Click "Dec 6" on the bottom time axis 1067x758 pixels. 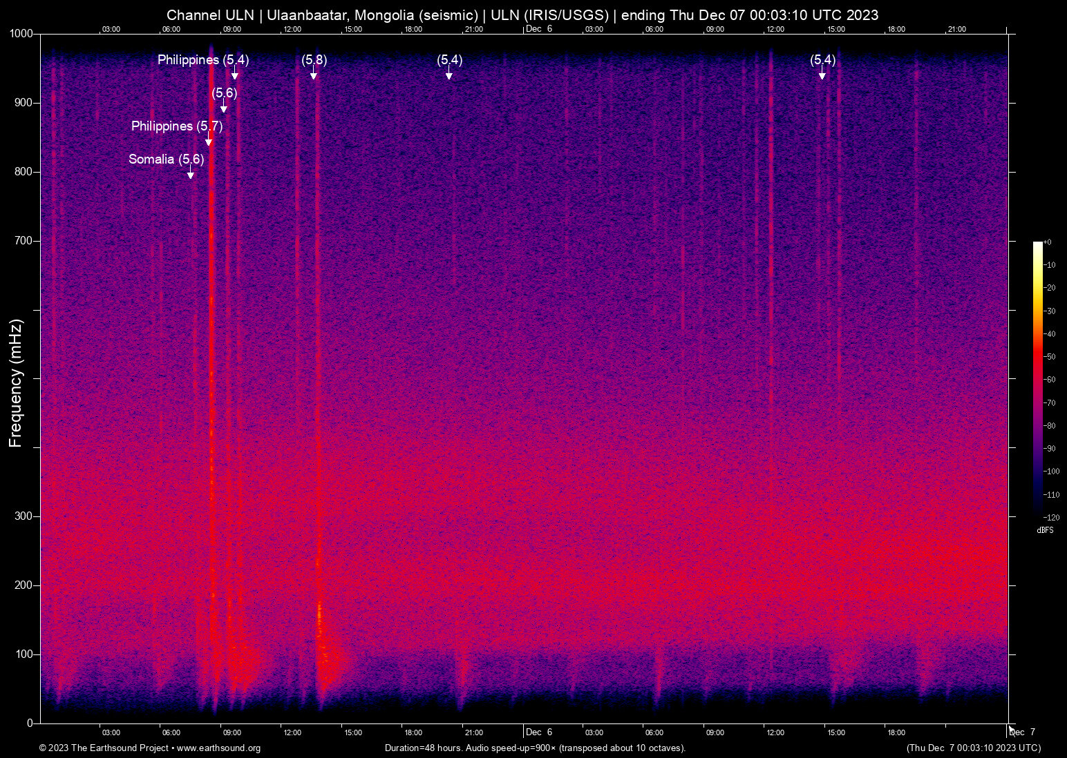539,732
